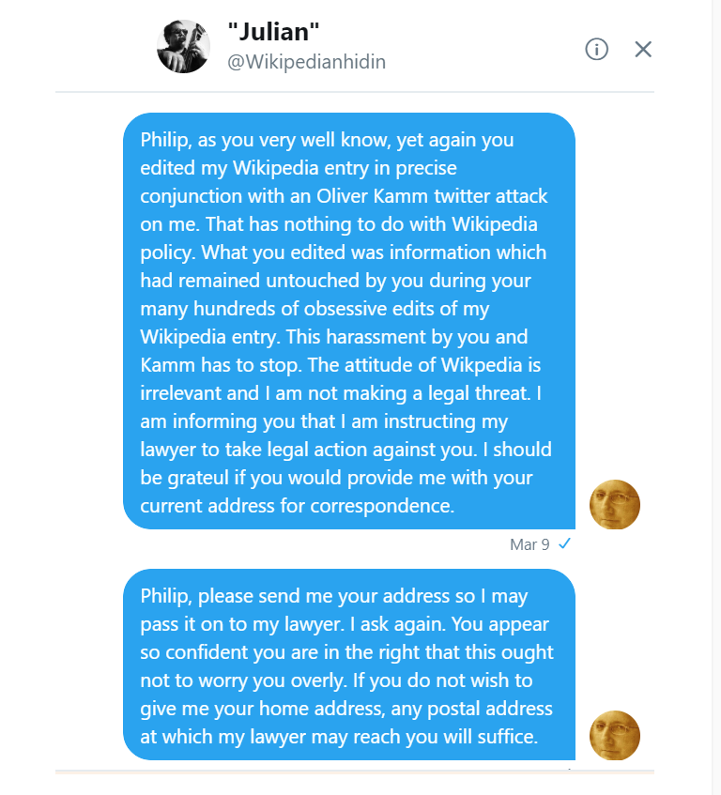
Task: Open the conversation info icon
Action: tap(596, 49)
